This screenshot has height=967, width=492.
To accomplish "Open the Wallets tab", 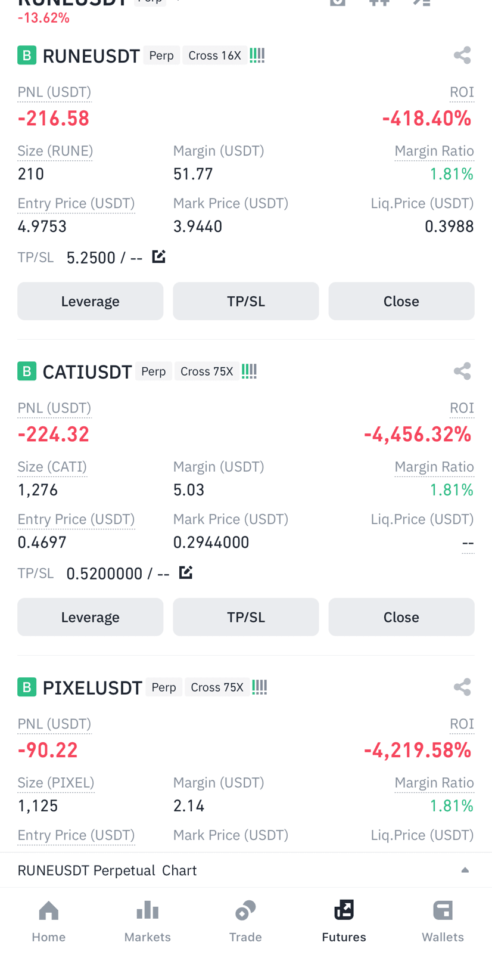I will click(x=443, y=921).
